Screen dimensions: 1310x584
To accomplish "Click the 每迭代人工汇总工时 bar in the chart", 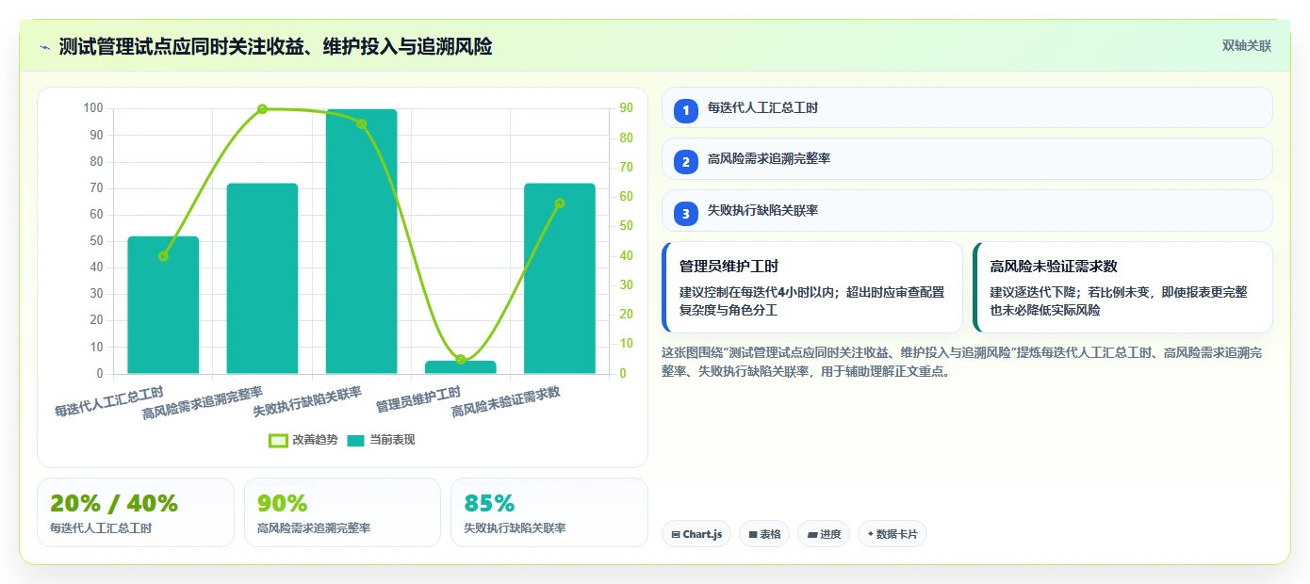I will pyautogui.click(x=163, y=305).
